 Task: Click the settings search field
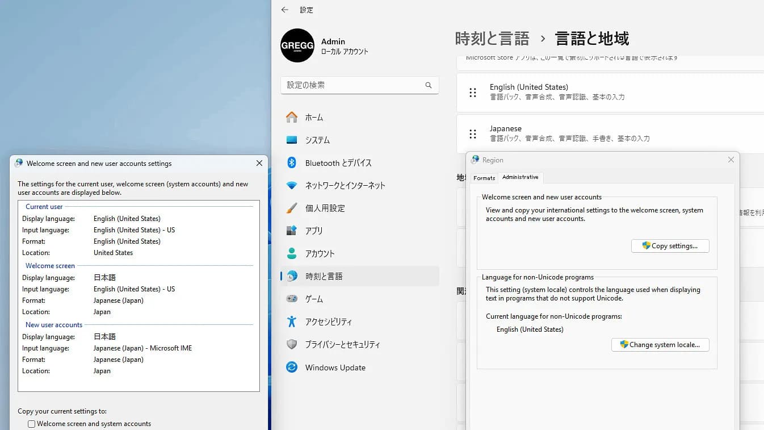[x=360, y=85]
